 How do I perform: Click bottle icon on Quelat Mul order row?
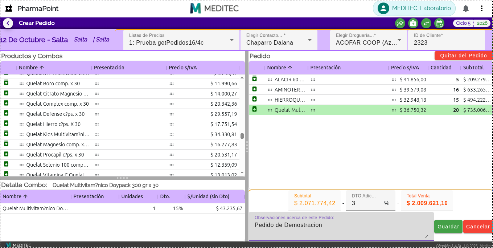(x=255, y=109)
